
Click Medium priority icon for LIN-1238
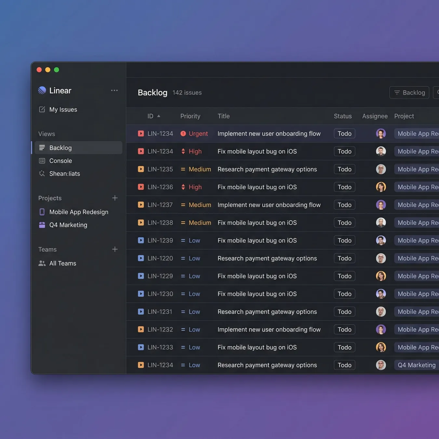183,223
